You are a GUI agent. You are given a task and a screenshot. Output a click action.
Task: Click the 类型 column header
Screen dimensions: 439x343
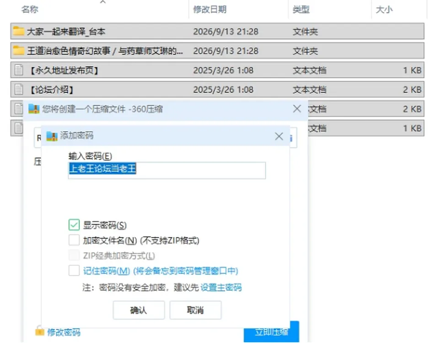tap(301, 9)
